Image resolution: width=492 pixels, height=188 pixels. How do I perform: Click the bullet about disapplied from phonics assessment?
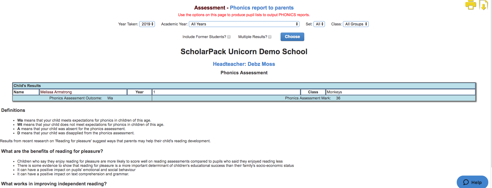click(76, 133)
